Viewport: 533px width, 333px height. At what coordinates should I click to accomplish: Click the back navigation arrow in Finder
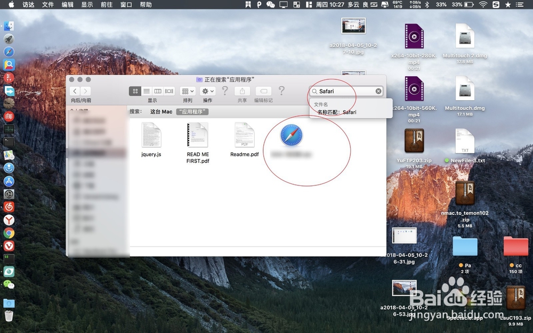pos(74,91)
